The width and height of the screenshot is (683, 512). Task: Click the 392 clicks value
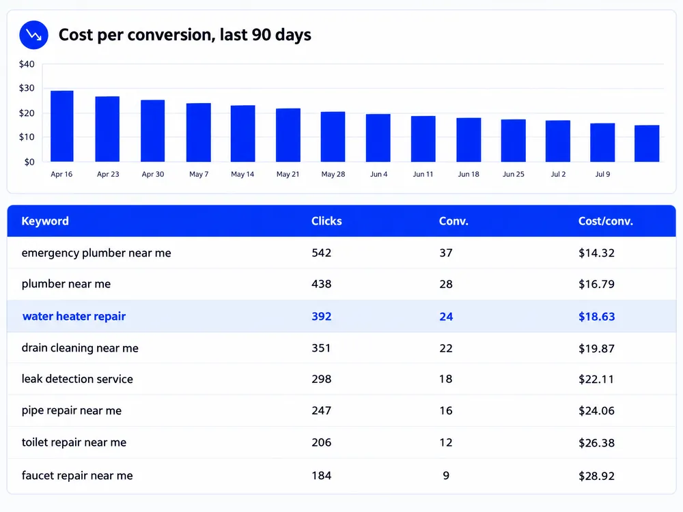point(322,316)
